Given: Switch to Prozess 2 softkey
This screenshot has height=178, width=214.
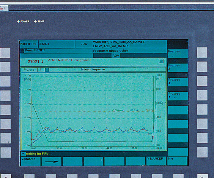Looking at the screenshot, I should point(177,67).
